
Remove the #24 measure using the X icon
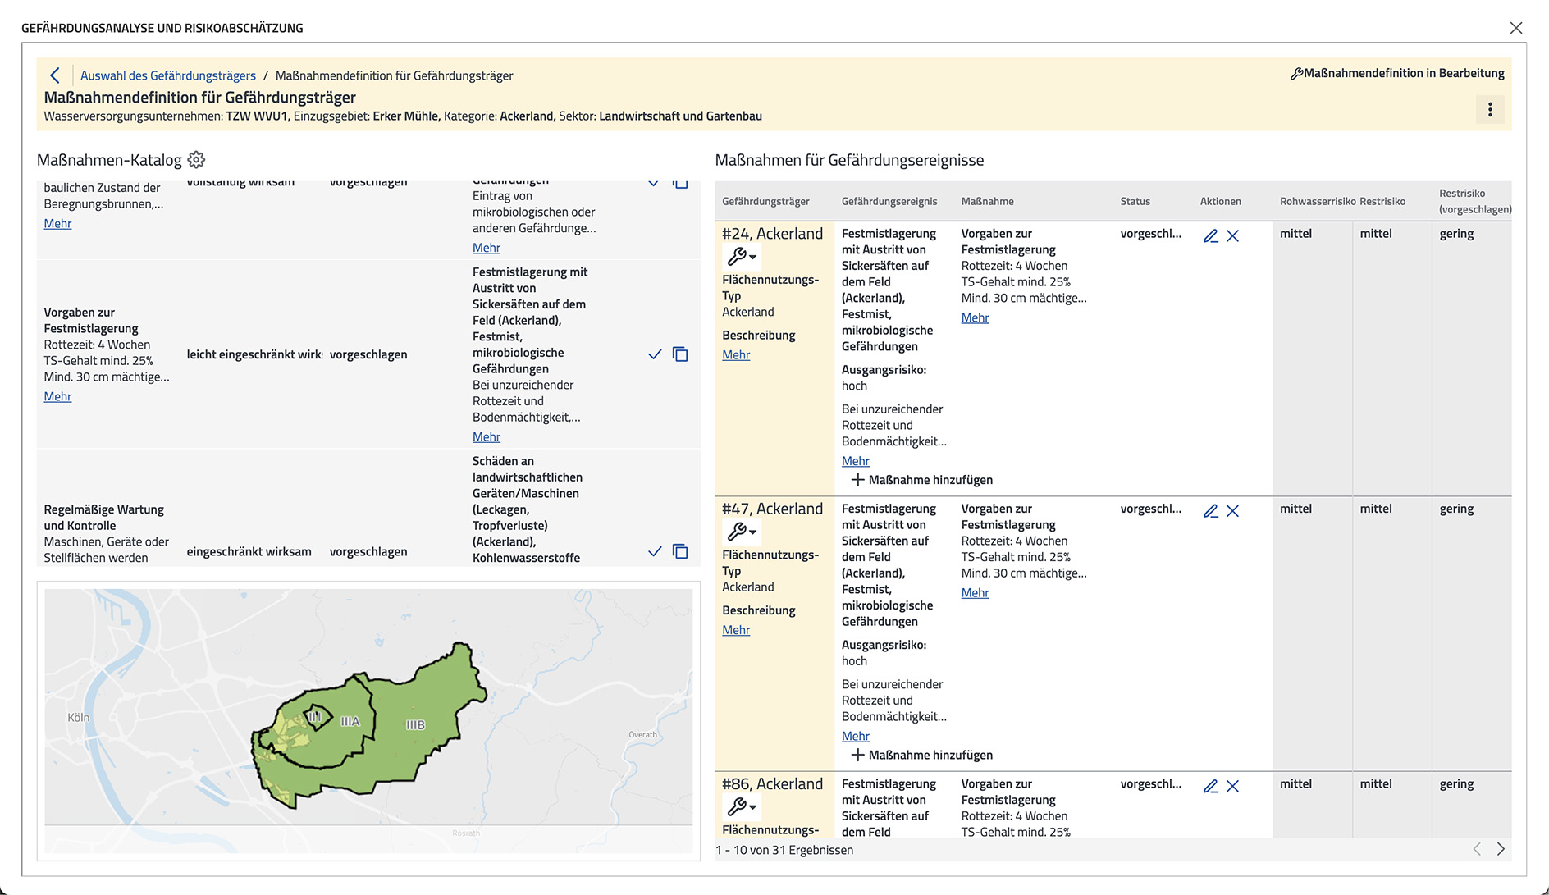[x=1233, y=235]
